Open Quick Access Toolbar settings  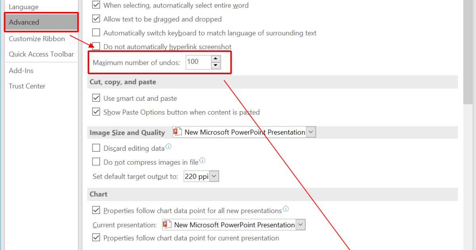click(41, 54)
